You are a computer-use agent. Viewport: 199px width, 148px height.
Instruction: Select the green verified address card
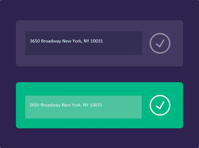point(99,105)
